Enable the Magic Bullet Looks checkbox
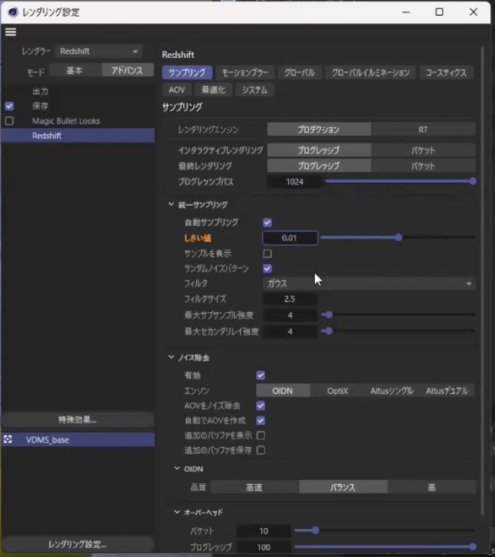This screenshot has width=495, height=557. tap(9, 121)
